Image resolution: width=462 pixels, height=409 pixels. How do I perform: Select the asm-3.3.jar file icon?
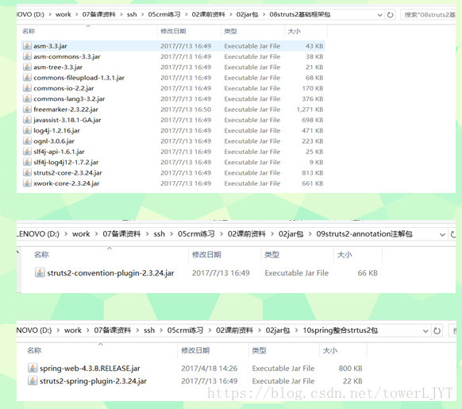27,46
